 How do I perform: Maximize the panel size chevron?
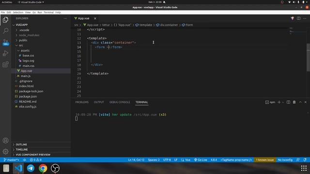click(300, 102)
